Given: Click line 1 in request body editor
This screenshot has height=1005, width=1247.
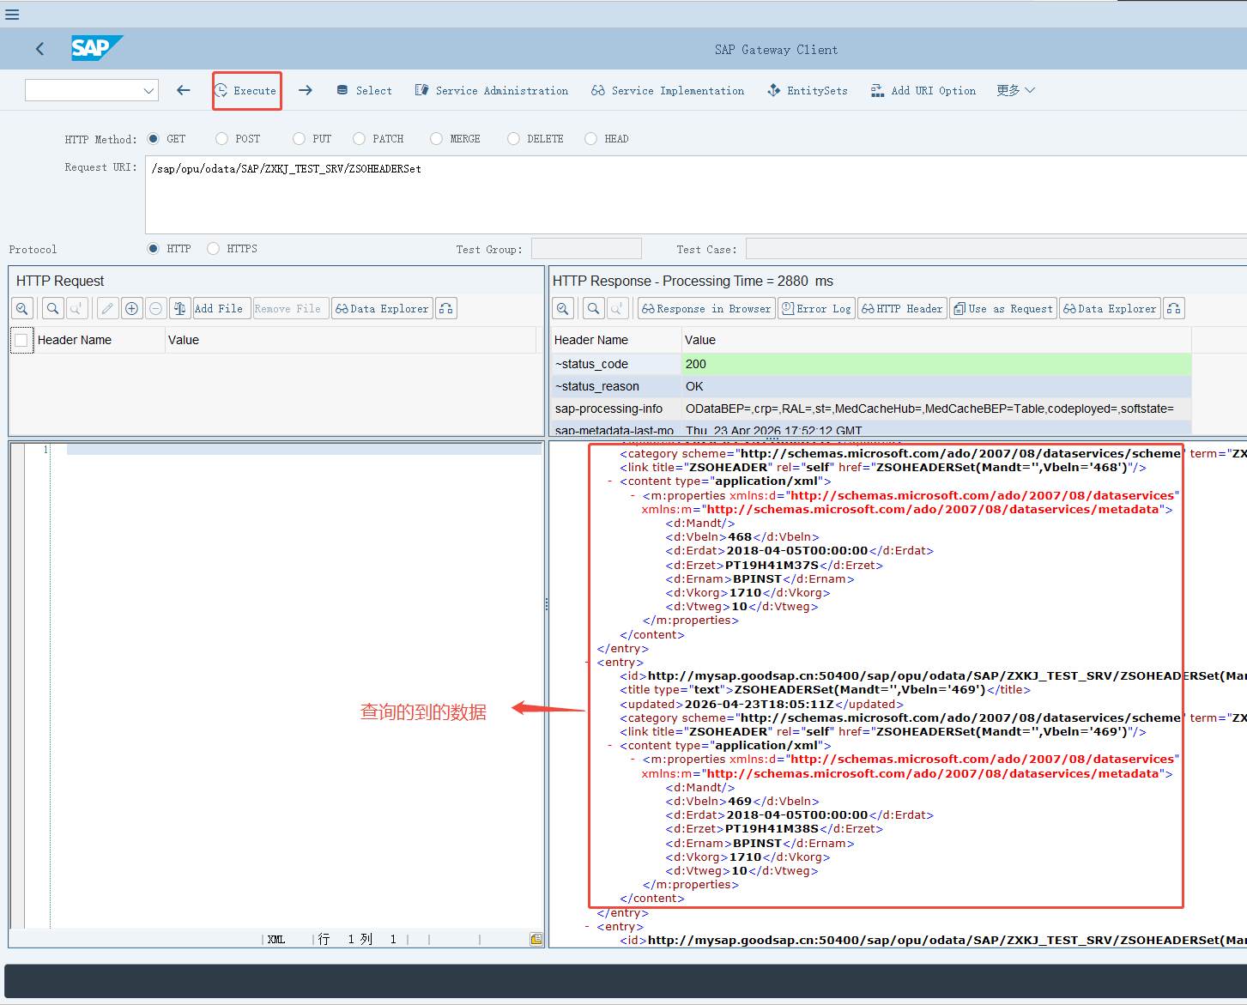Looking at the screenshot, I should (304, 450).
